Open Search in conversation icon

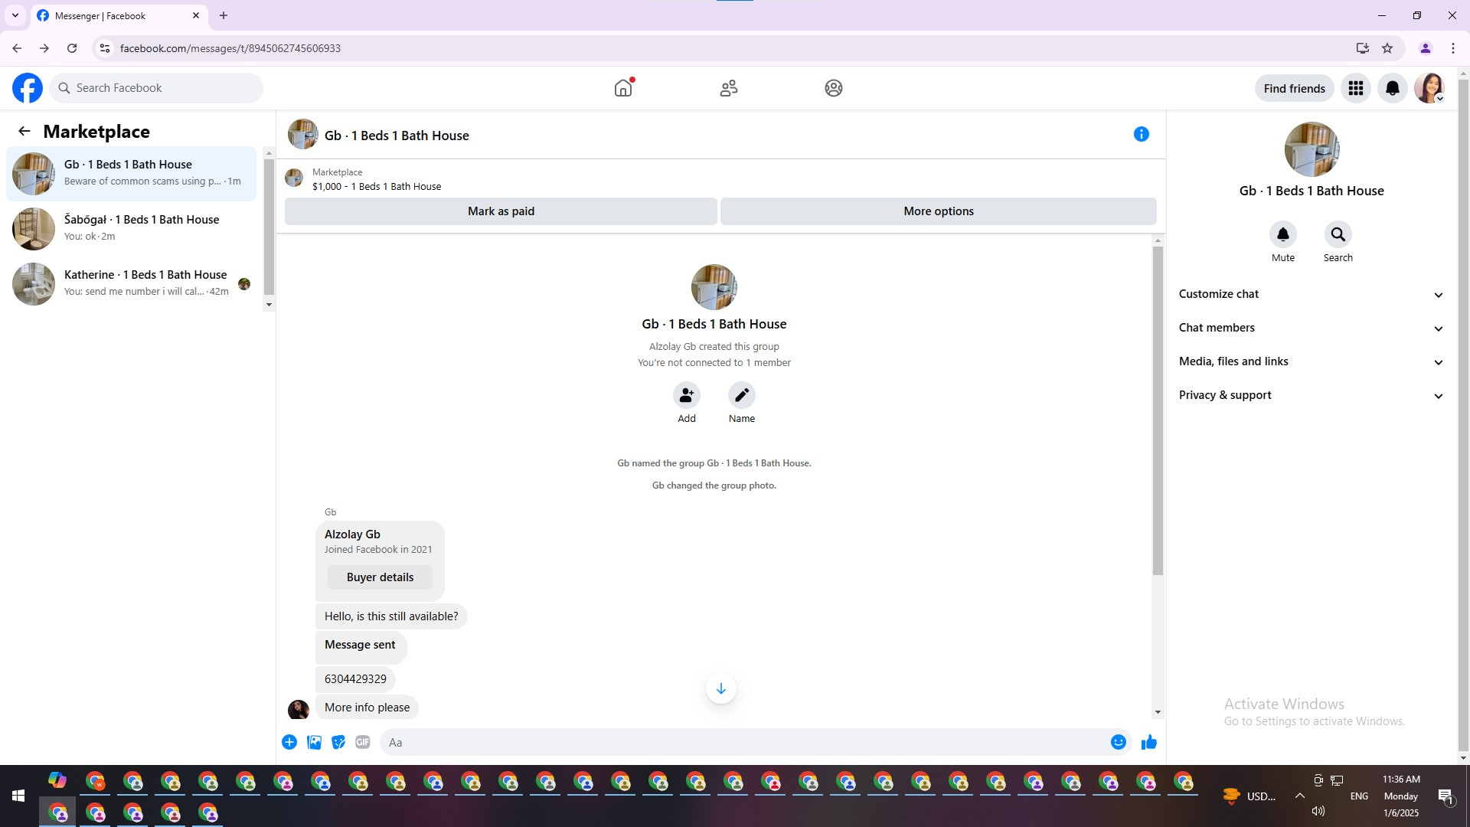coord(1338,234)
